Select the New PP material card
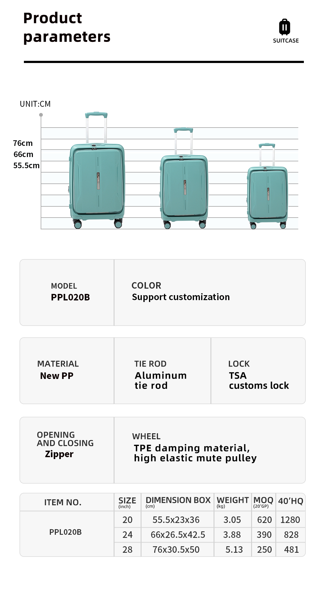Image resolution: width=329 pixels, height=599 pixels. click(67, 371)
